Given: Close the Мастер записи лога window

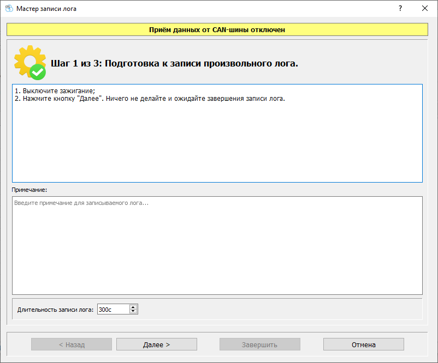Looking at the screenshot, I should pyautogui.click(x=424, y=8).
